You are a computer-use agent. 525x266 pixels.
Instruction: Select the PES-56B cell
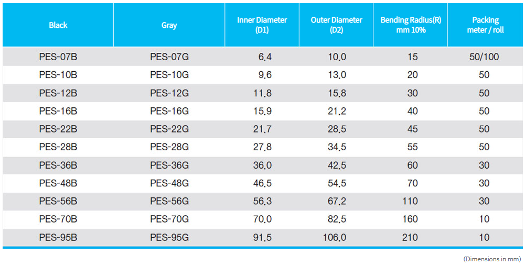click(58, 201)
